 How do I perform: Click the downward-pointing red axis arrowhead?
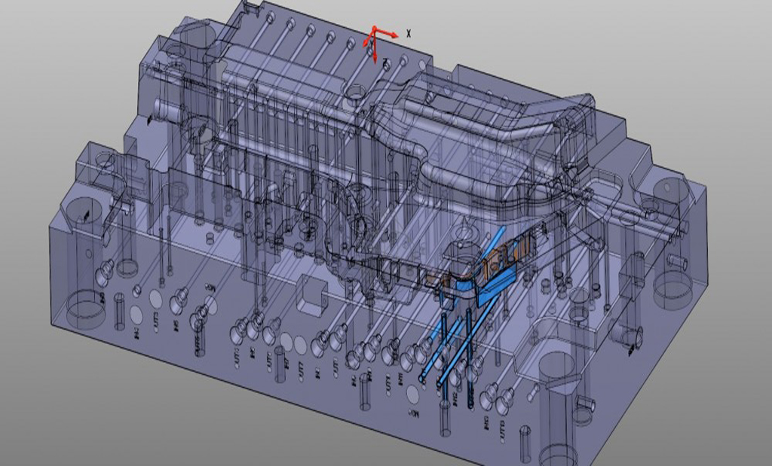tap(375, 62)
